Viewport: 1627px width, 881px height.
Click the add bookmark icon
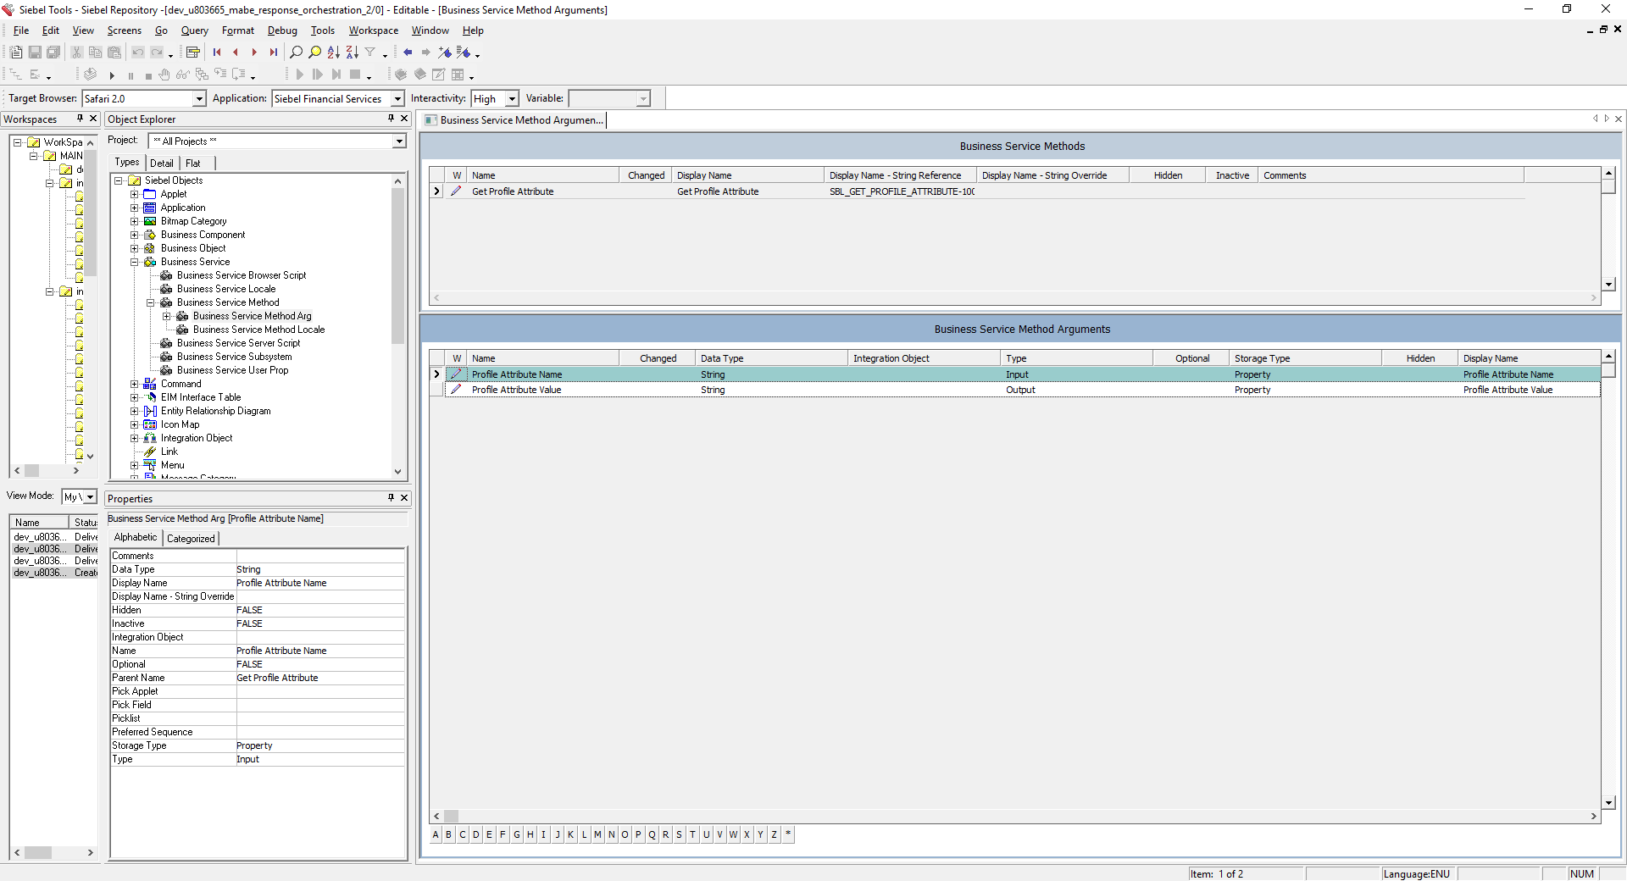click(x=445, y=53)
